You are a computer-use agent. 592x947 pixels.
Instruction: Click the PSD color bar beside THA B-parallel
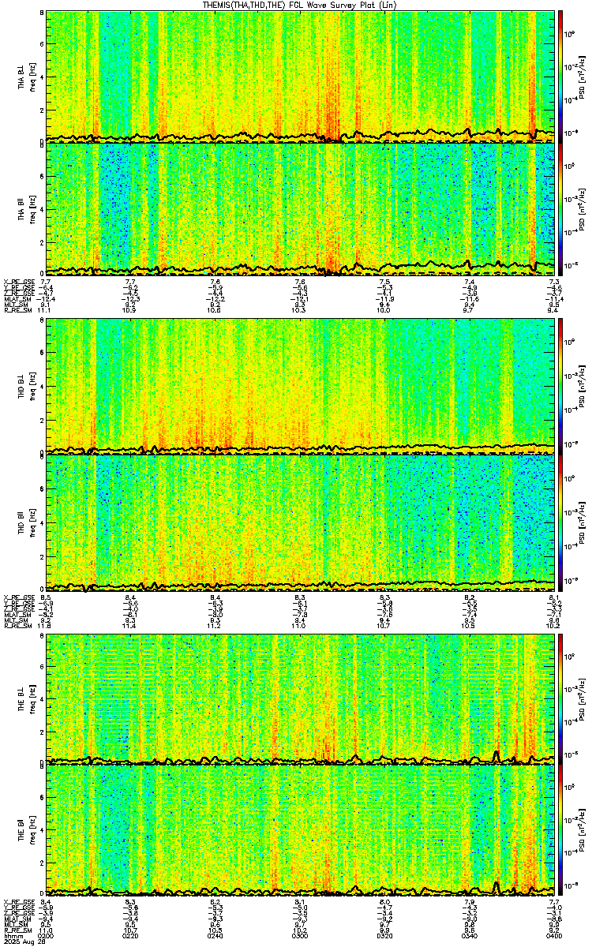561,208
